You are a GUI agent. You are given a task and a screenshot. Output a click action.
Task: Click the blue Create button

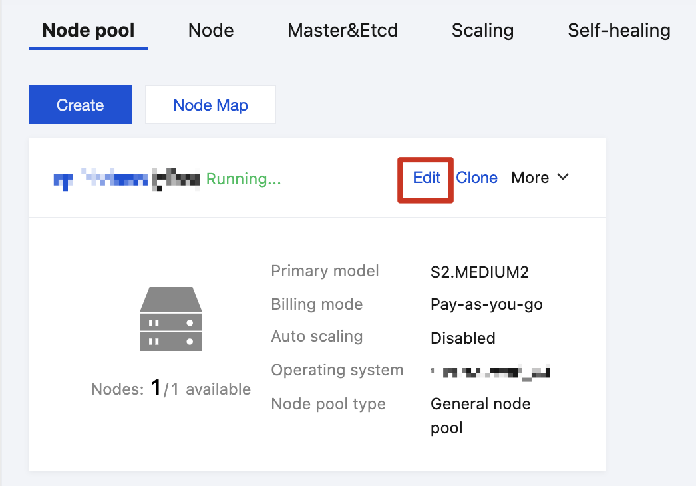point(80,105)
